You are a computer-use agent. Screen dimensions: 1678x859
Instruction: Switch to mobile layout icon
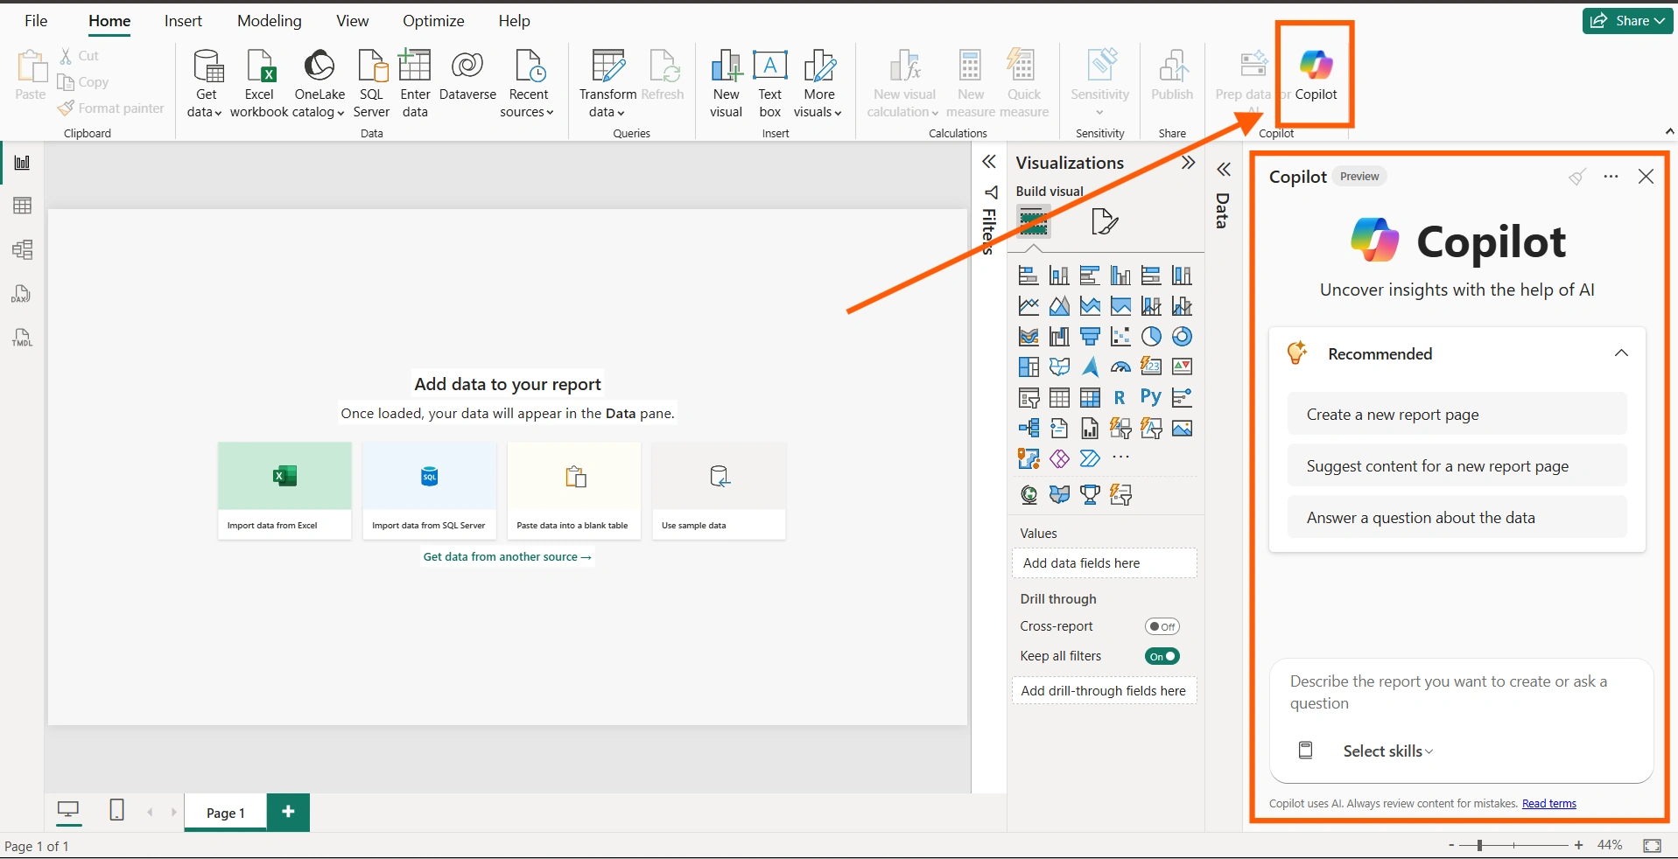point(116,810)
